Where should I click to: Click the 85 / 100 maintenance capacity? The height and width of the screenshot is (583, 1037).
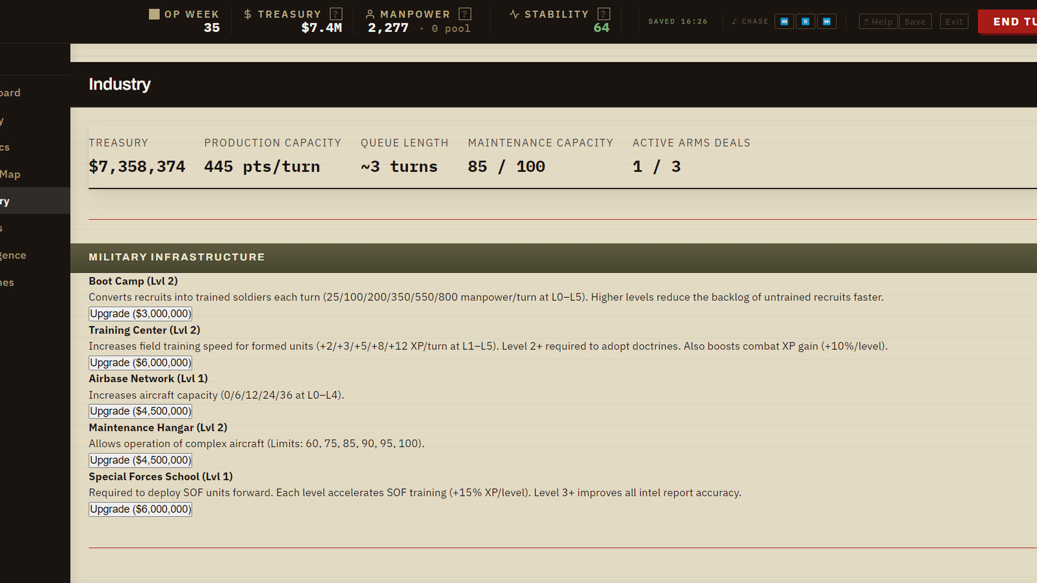click(507, 167)
